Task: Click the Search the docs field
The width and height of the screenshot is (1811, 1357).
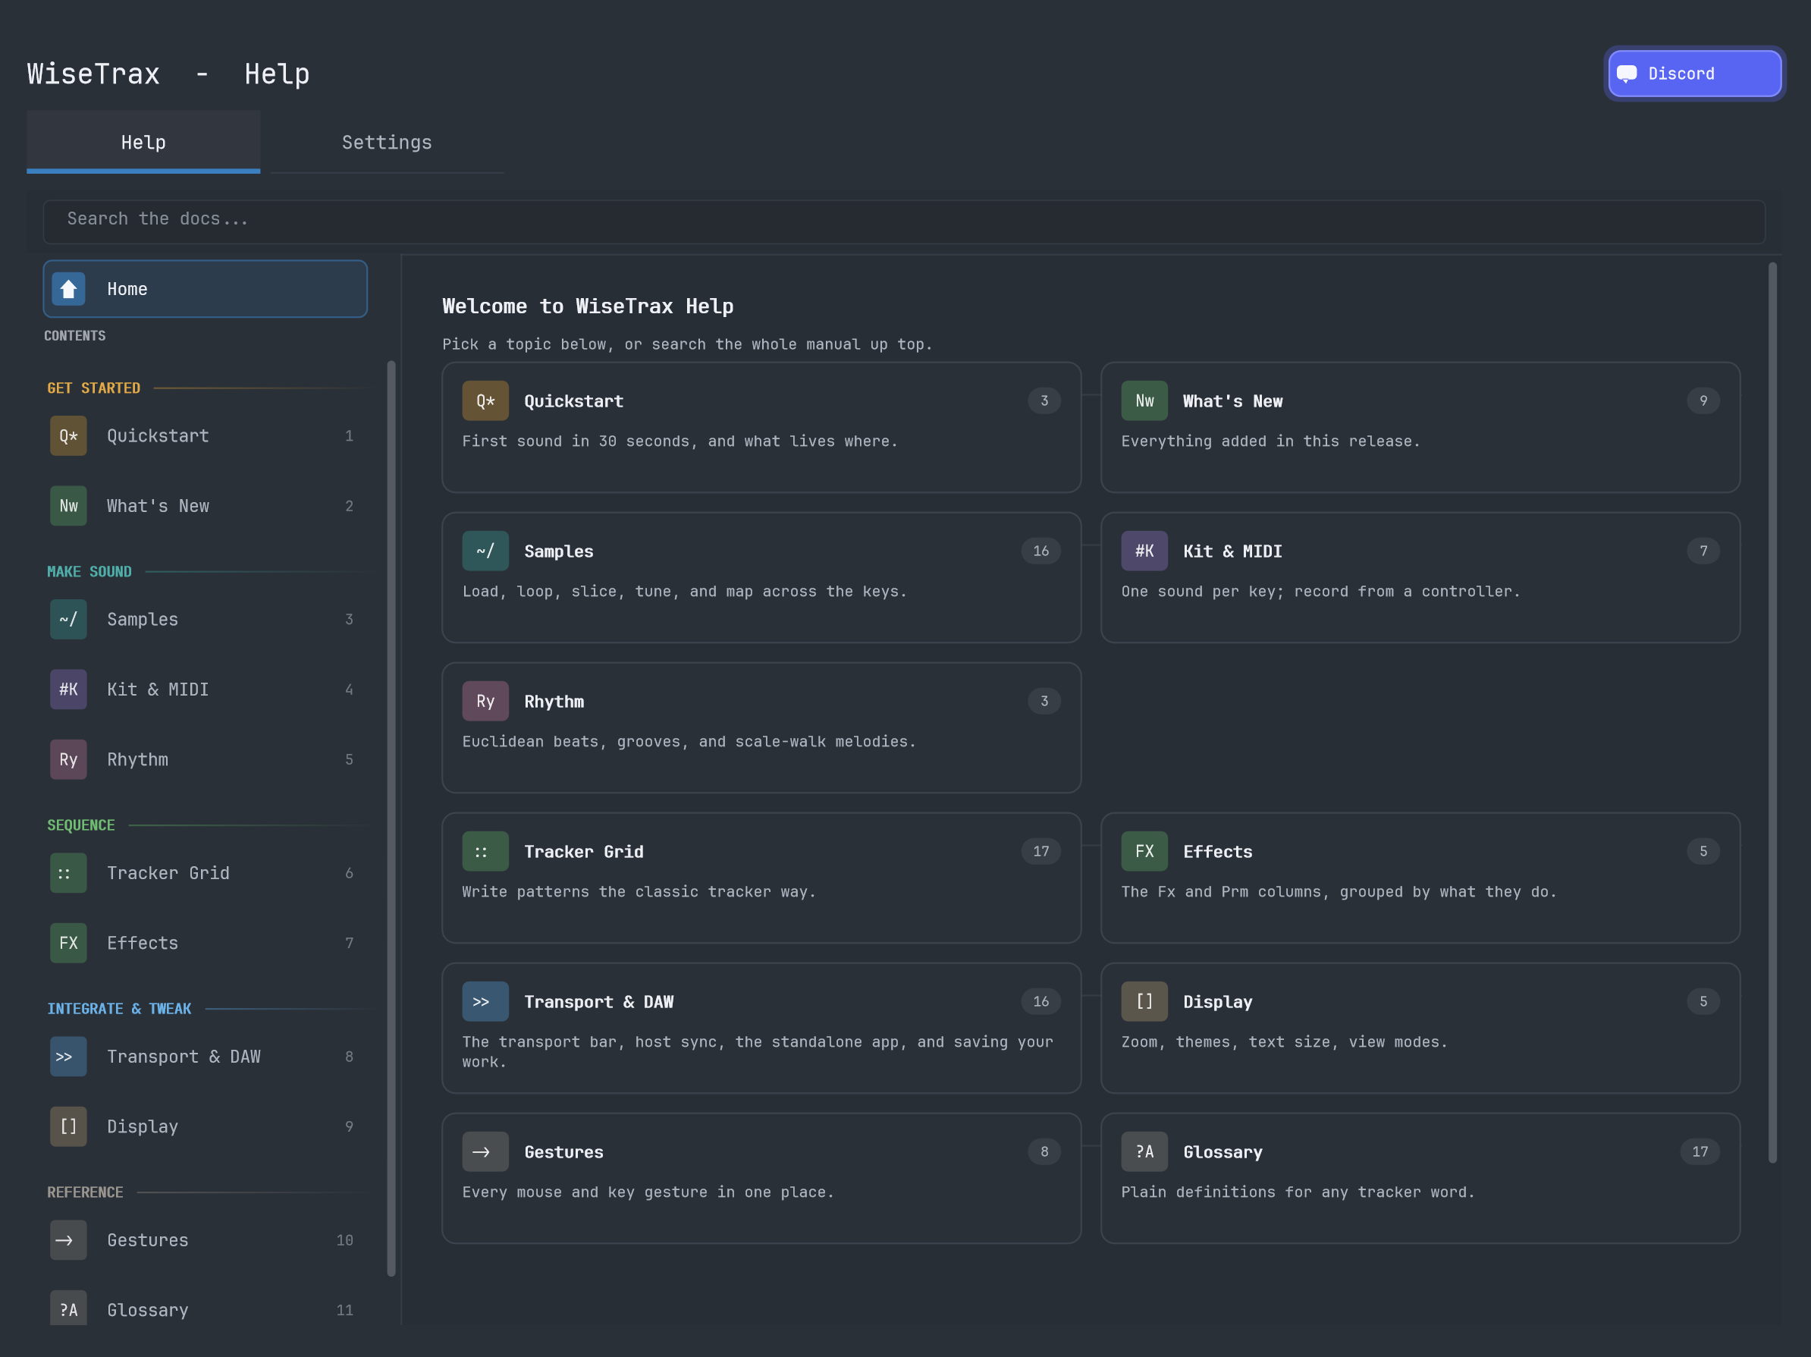Action: [904, 221]
